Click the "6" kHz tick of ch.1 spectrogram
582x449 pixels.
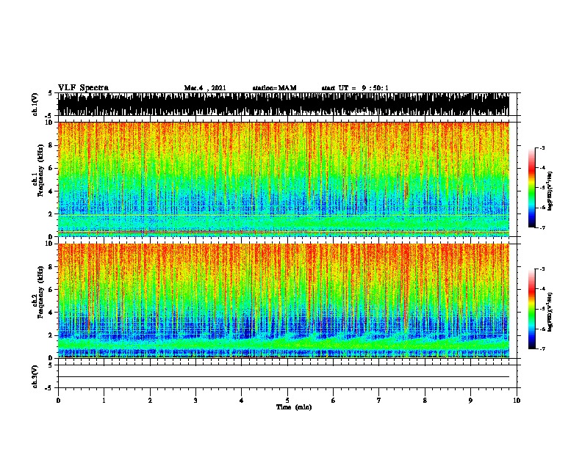[52, 168]
